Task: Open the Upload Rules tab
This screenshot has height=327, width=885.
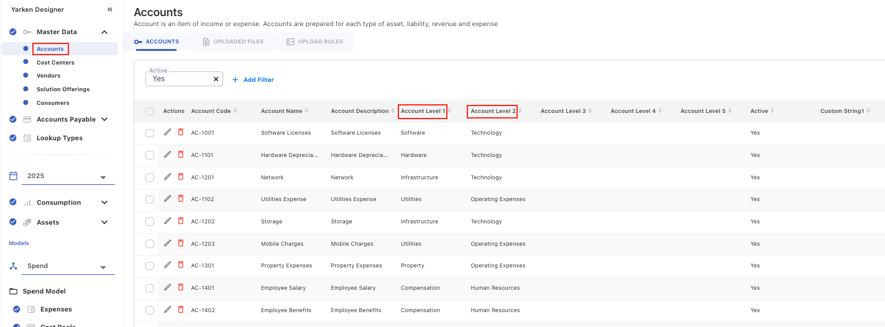Action: click(x=314, y=42)
